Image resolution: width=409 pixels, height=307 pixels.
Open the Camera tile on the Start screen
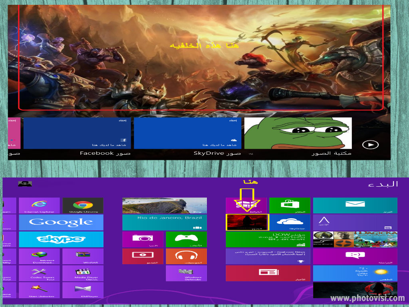[x=143, y=239]
